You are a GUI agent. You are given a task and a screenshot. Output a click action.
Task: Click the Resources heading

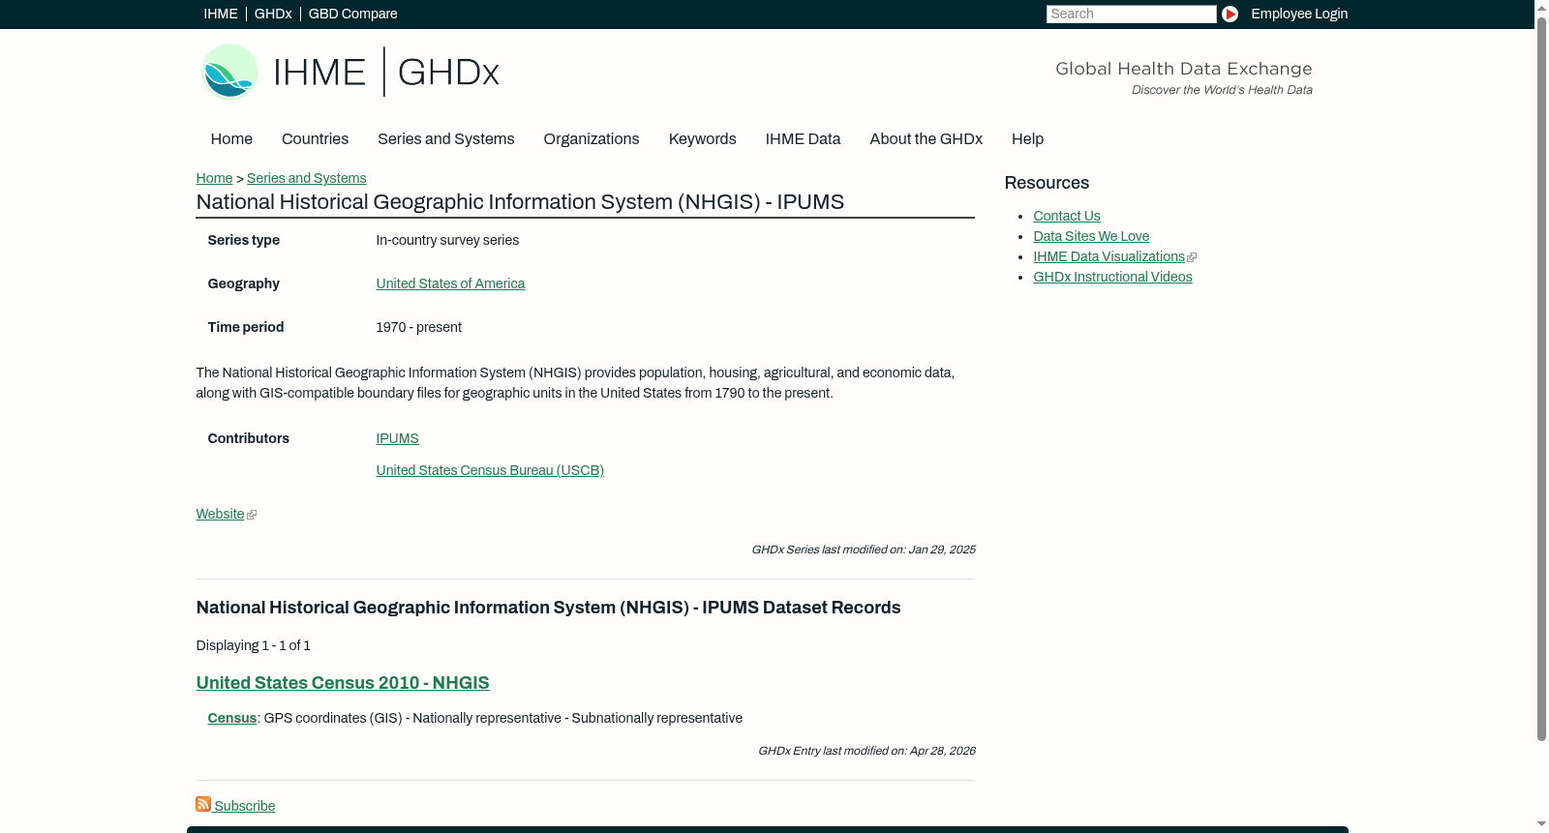(x=1047, y=183)
